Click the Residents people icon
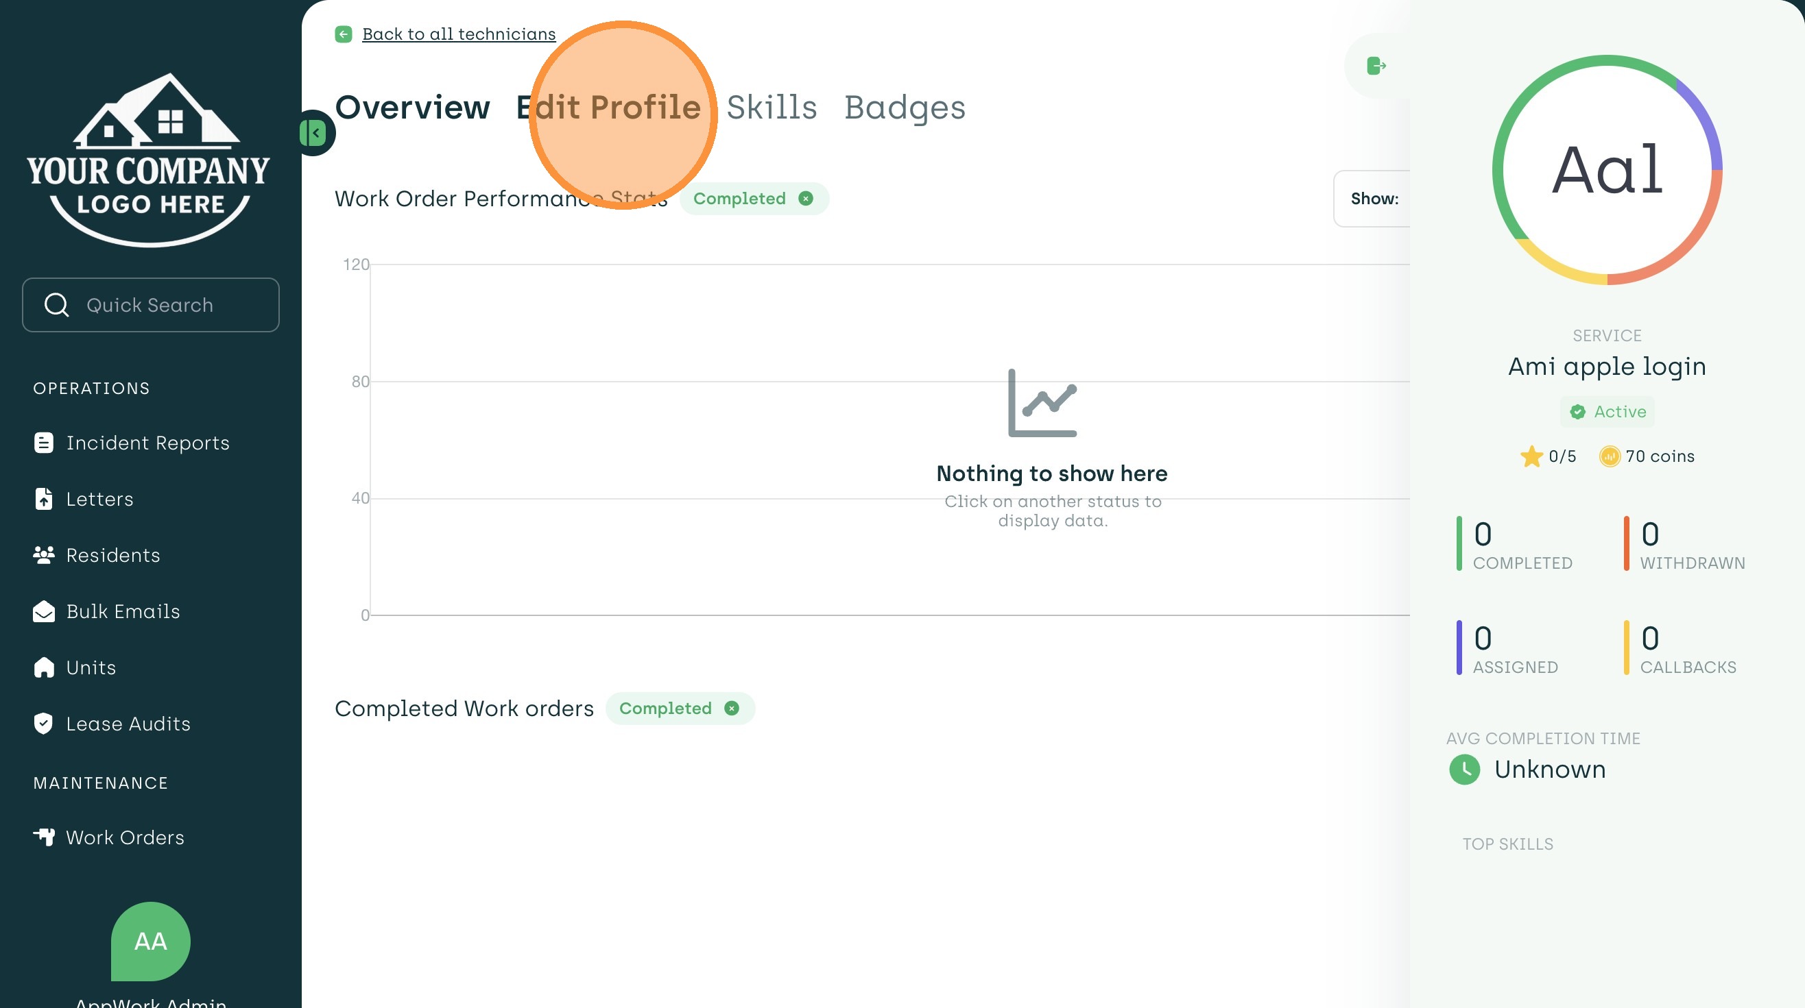Screen dimensions: 1805x1008 (x=43, y=555)
